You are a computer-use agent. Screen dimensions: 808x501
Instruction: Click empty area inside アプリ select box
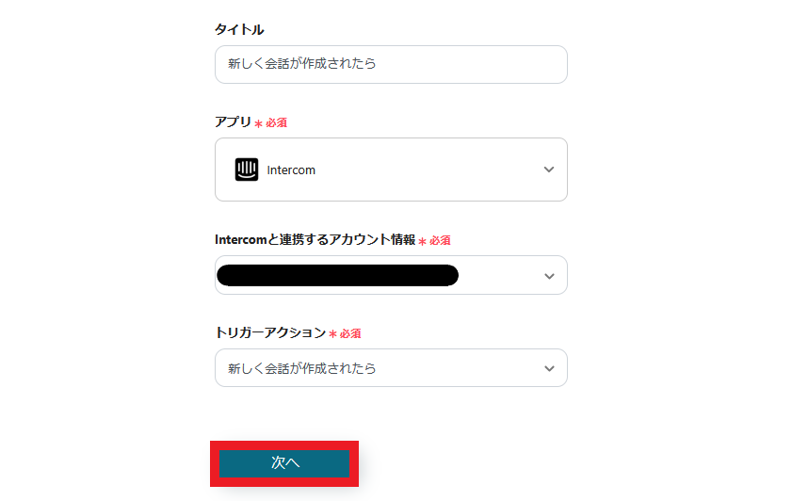coord(424,170)
